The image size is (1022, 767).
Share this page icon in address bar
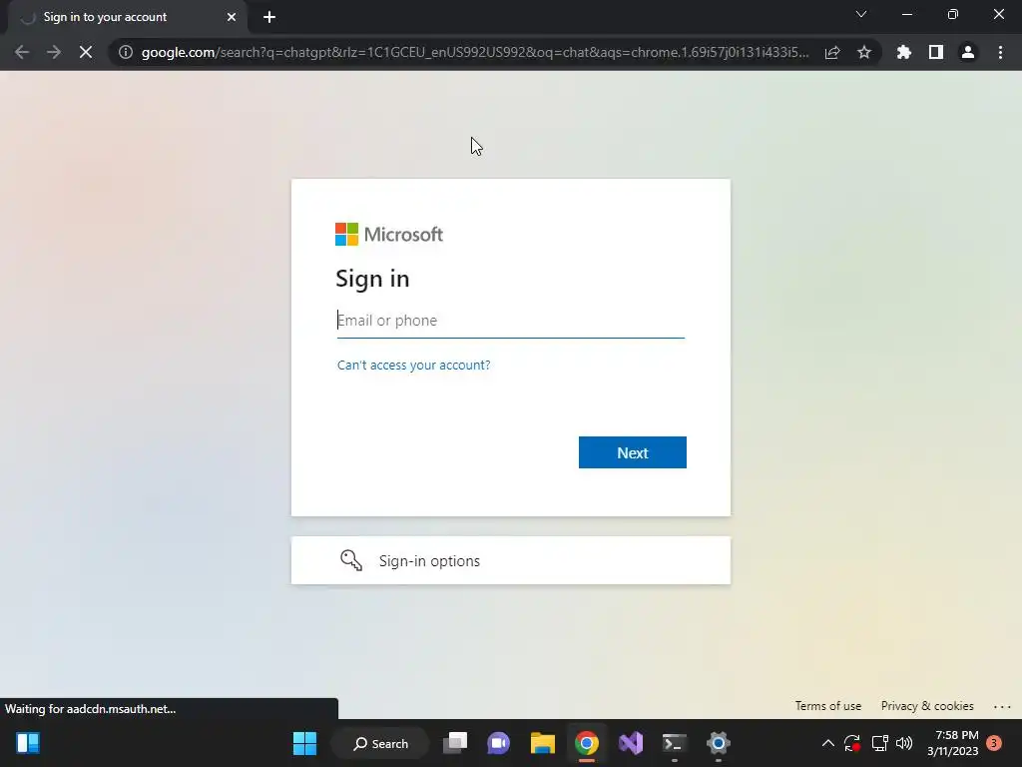[832, 52]
